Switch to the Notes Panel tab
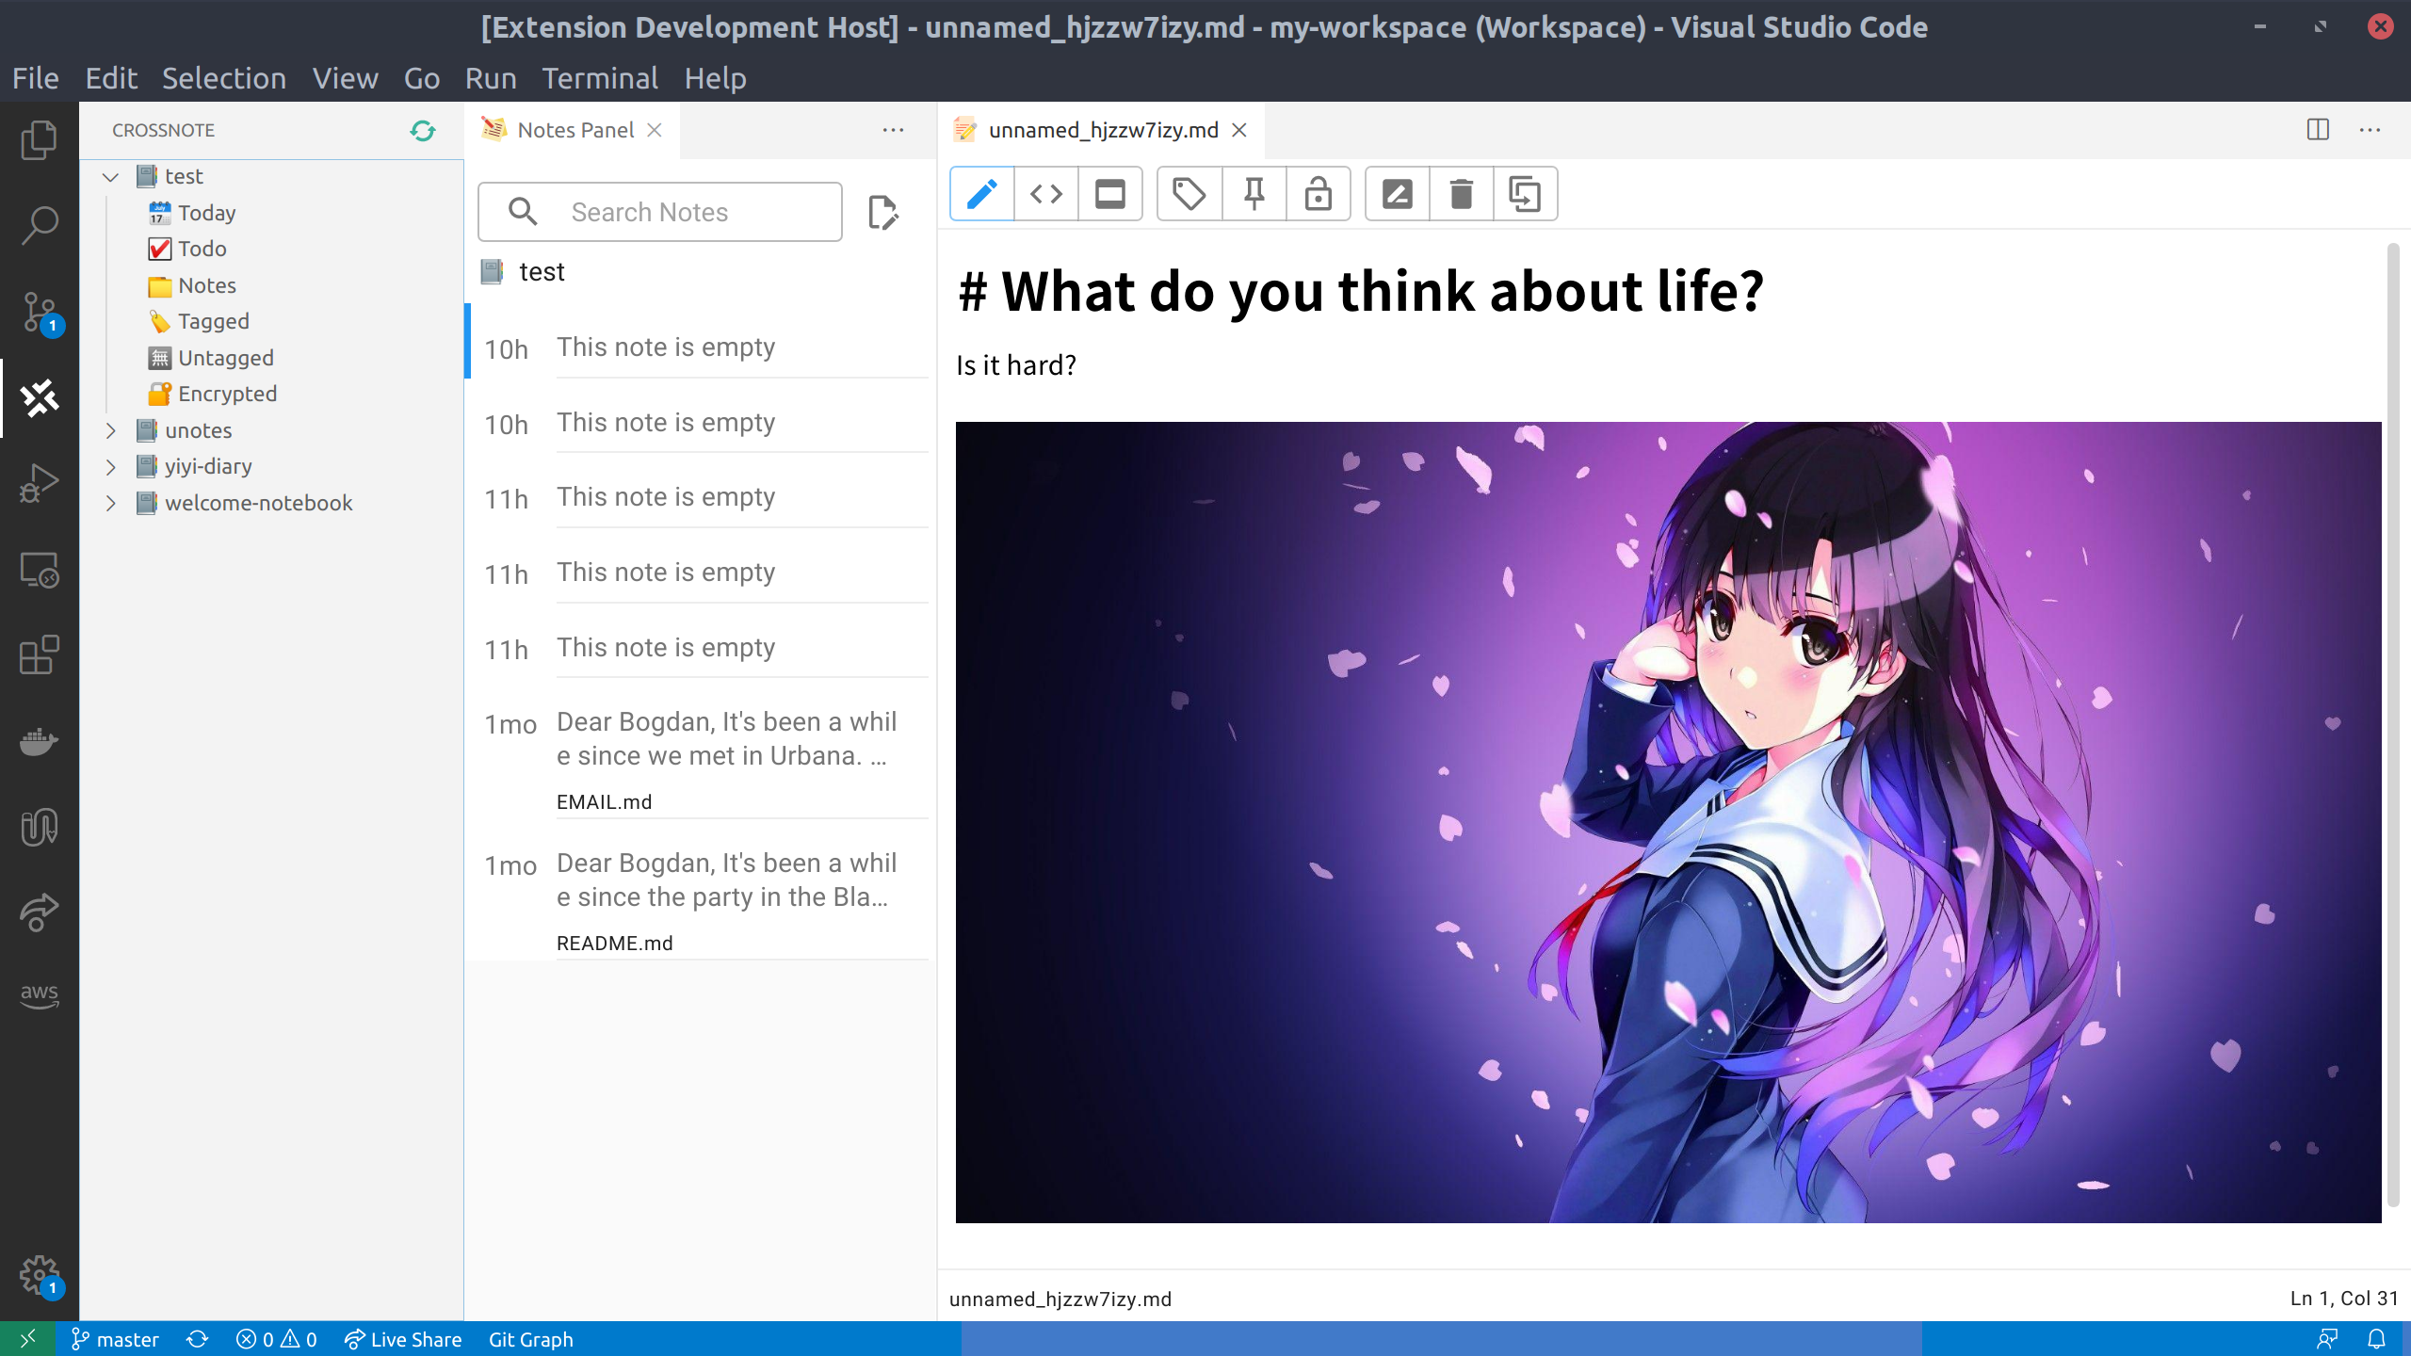Image resolution: width=2411 pixels, height=1356 pixels. [x=572, y=130]
